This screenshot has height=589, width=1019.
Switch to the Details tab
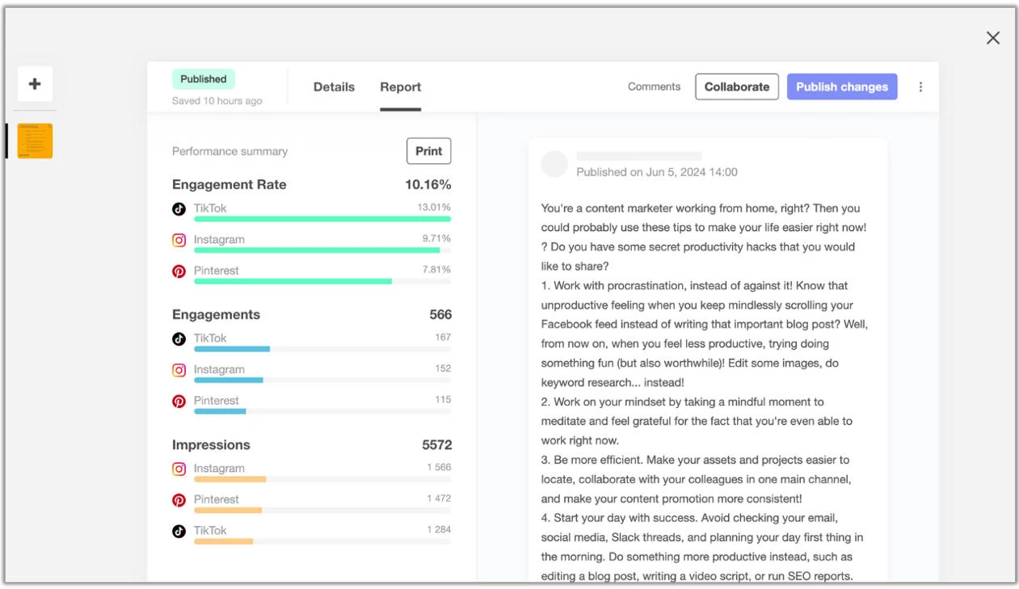334,86
